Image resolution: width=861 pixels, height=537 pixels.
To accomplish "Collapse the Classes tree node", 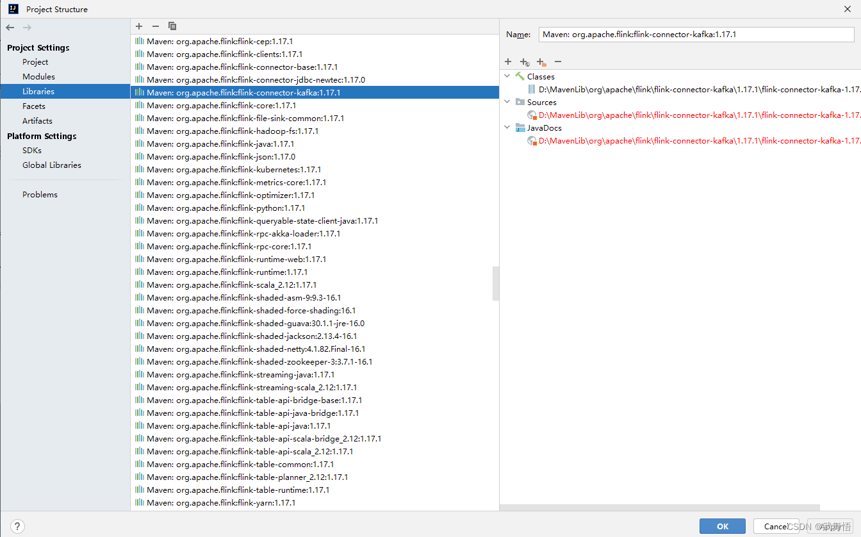I will pos(507,76).
